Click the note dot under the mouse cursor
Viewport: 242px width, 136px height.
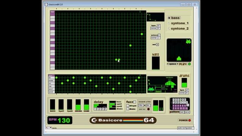pyautogui.click(x=119, y=60)
